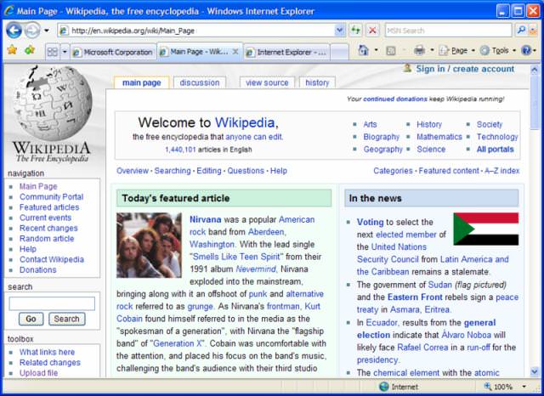Open the Smells Like Teen Spirit link
Viewport: 544px width, 396px height.
coord(236,257)
